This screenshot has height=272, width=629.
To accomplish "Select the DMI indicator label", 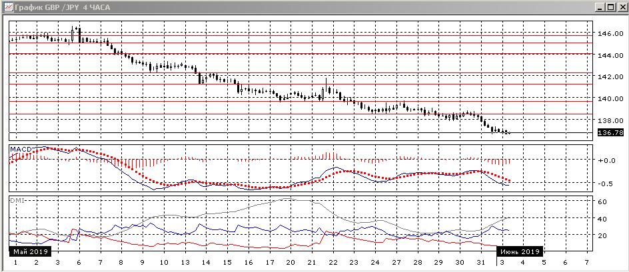I will coord(17,200).
